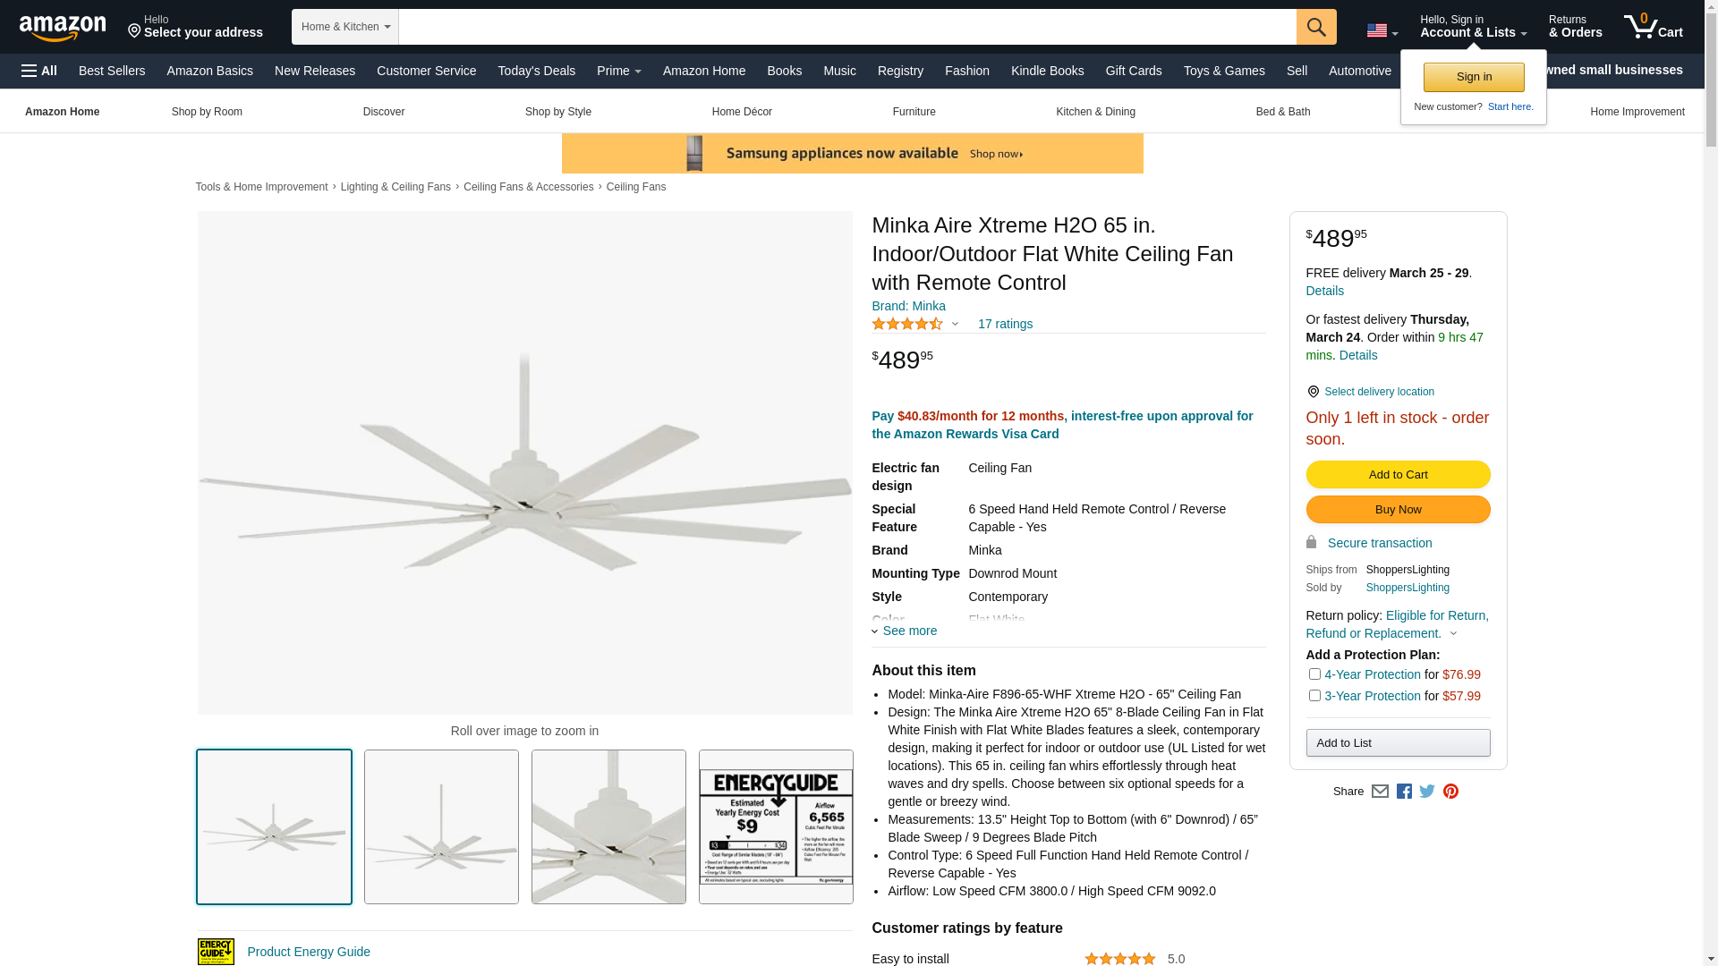Image resolution: width=1718 pixels, height=966 pixels.
Task: Share product on Facebook
Action: click(1404, 792)
